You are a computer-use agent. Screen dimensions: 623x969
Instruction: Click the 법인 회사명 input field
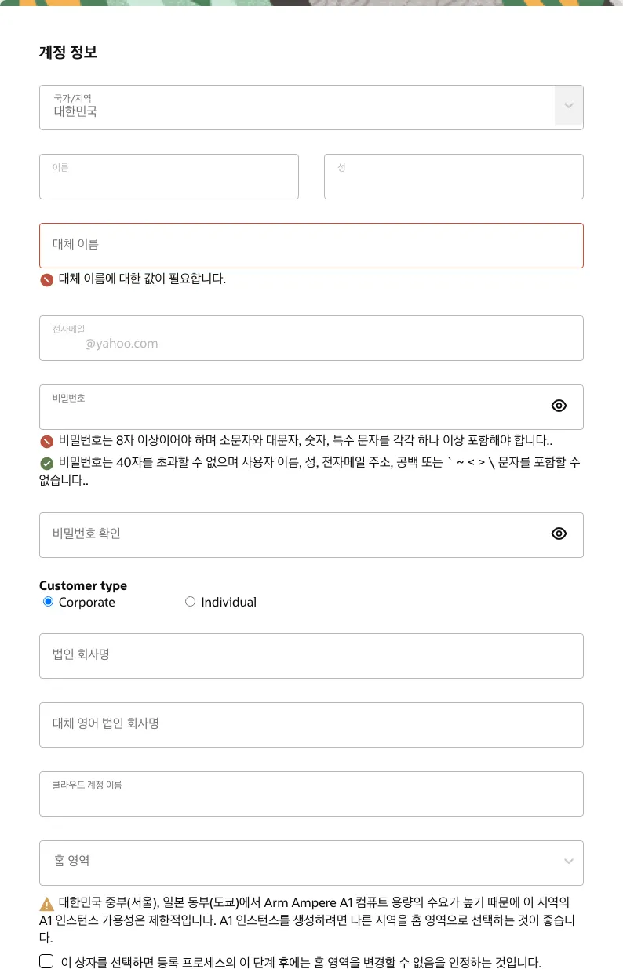[x=311, y=656]
